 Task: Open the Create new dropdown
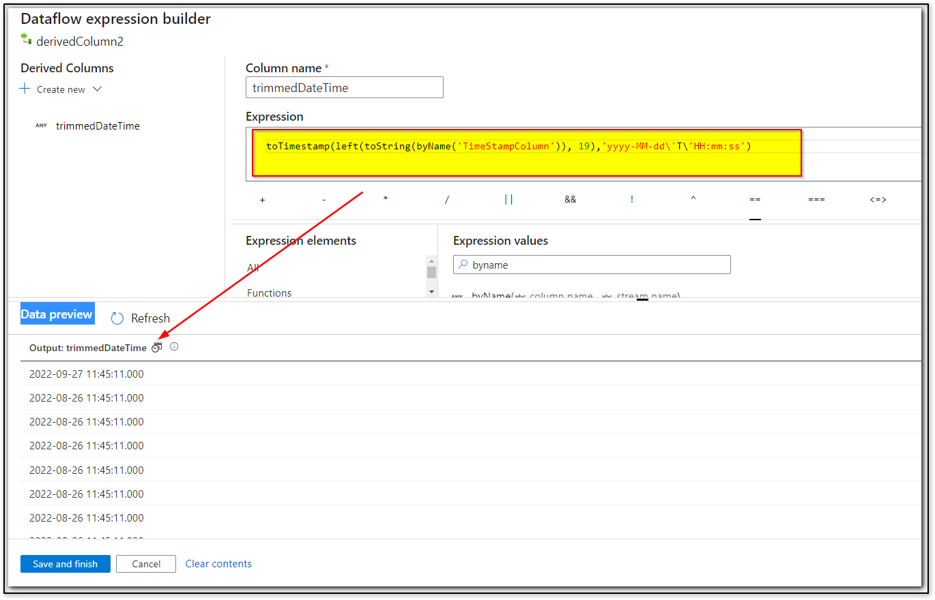pyautogui.click(x=98, y=89)
